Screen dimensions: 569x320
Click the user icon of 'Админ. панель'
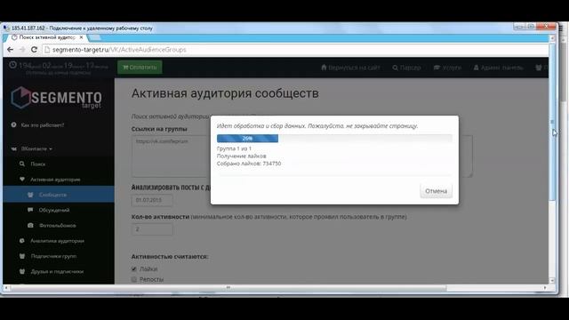click(x=477, y=68)
